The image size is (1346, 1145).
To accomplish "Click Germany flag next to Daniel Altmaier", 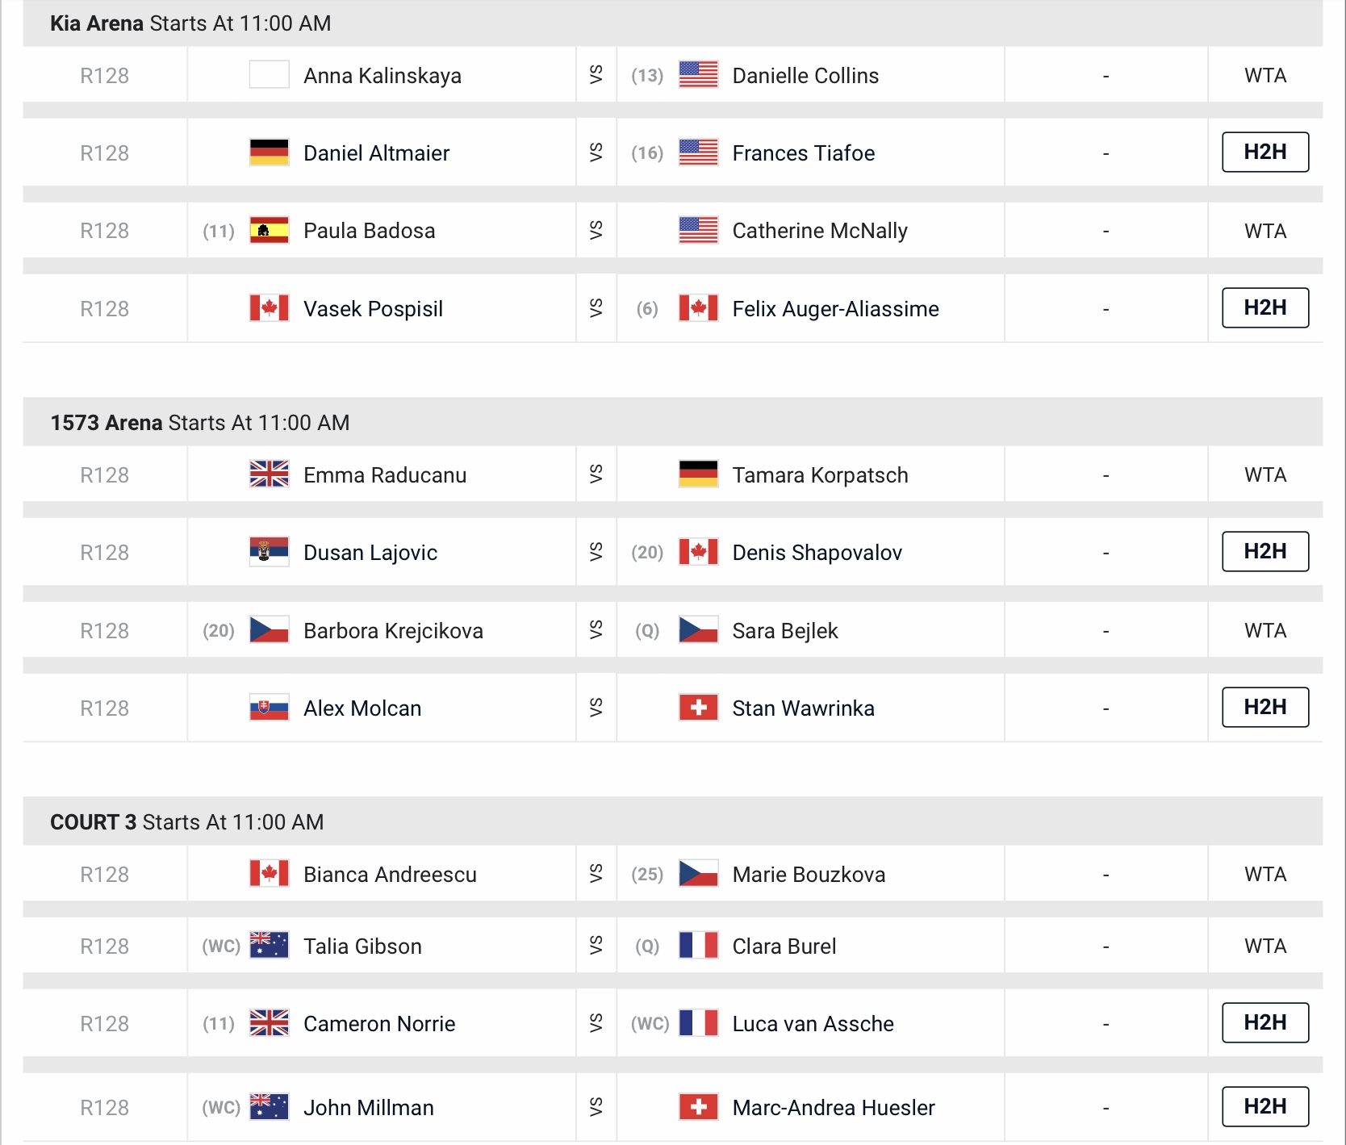I will click(x=269, y=153).
